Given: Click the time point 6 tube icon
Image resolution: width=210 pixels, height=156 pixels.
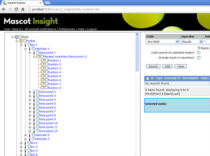Looking at the screenshot, I should click(34, 107).
